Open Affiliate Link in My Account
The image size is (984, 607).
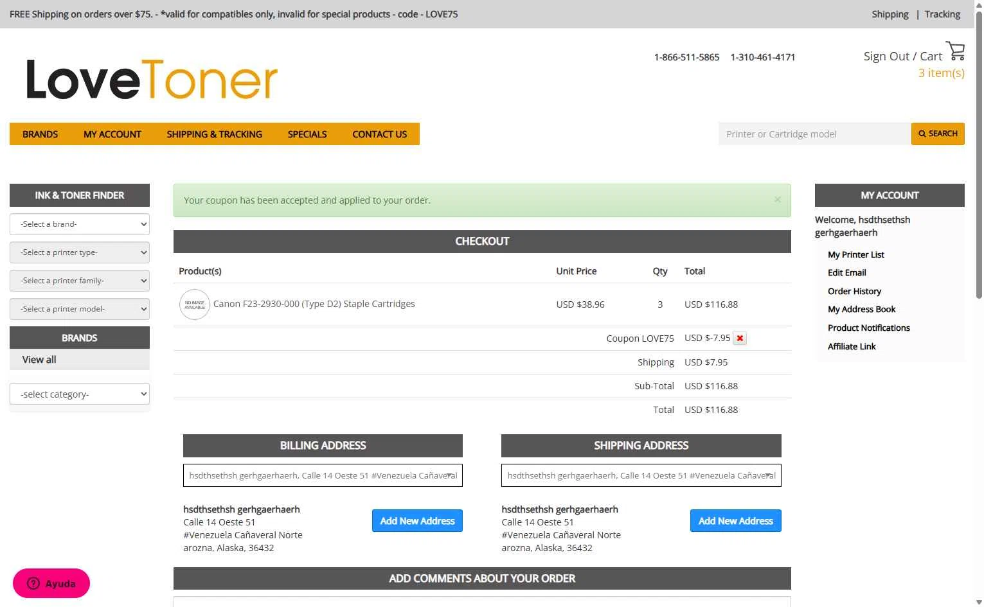[x=852, y=346]
